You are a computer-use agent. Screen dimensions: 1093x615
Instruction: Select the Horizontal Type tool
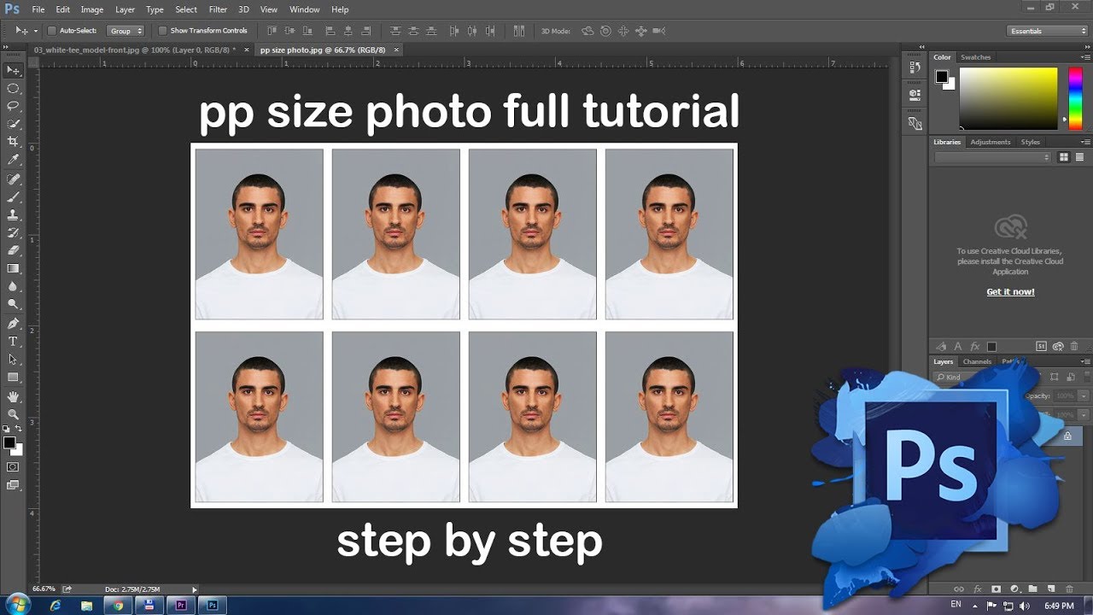tap(13, 342)
